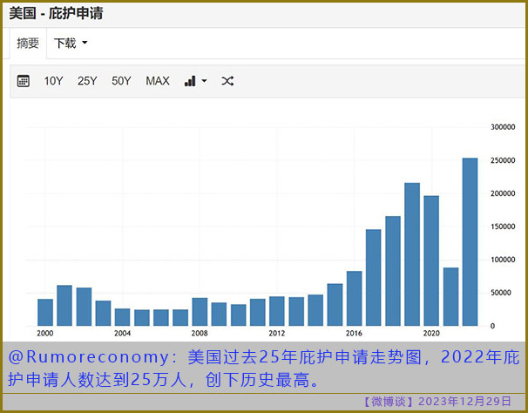Open the bar chart type selector
The height and width of the screenshot is (413, 528).
(195, 81)
